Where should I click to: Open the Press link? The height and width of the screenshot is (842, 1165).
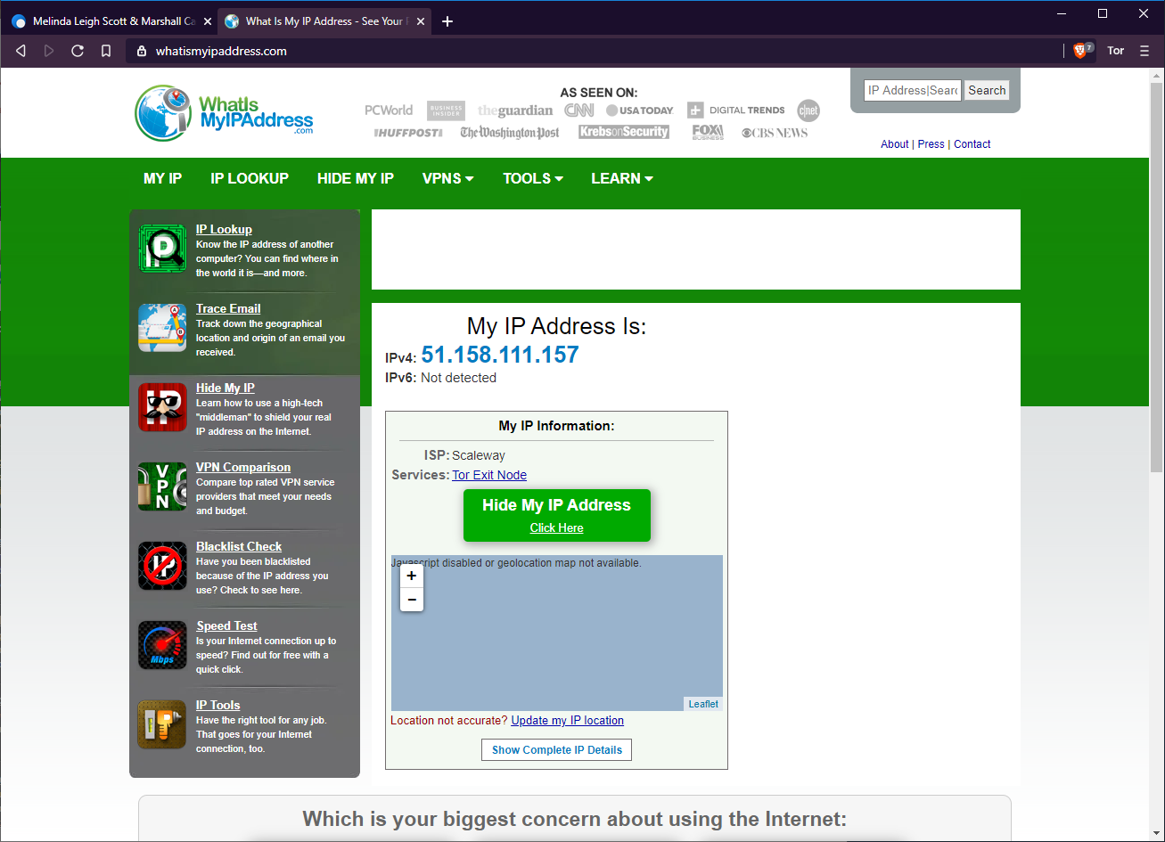(x=931, y=144)
